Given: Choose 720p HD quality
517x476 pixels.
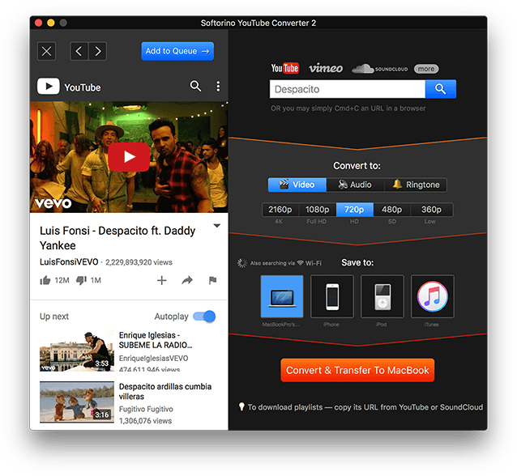Looking at the screenshot, I should [354, 210].
